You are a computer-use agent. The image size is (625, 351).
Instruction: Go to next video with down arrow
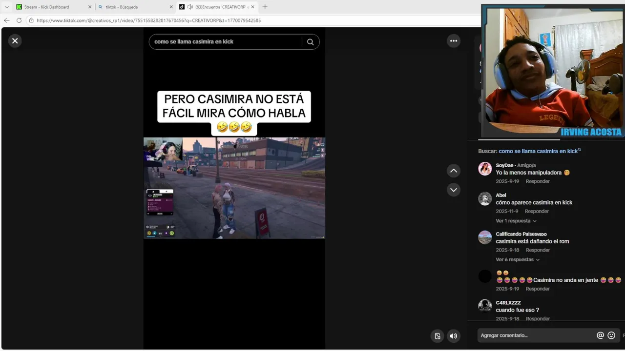(454, 190)
